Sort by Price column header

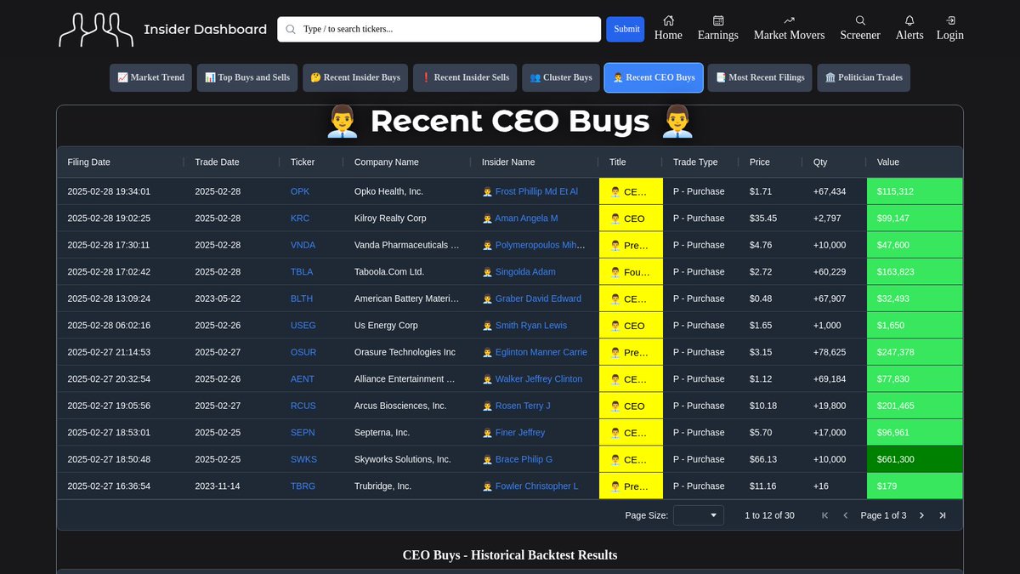pos(760,162)
